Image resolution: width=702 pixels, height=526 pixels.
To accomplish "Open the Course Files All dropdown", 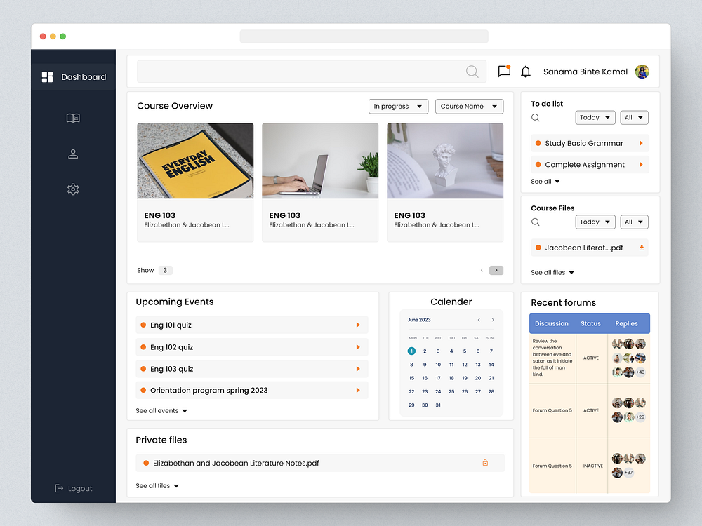I will [x=634, y=222].
